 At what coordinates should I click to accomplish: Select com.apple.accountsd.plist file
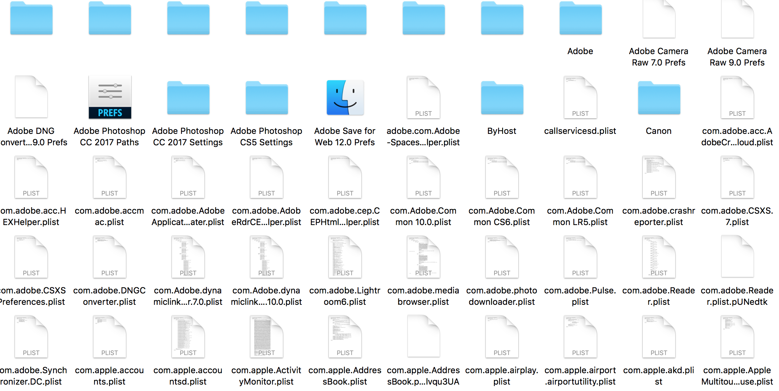(188, 337)
